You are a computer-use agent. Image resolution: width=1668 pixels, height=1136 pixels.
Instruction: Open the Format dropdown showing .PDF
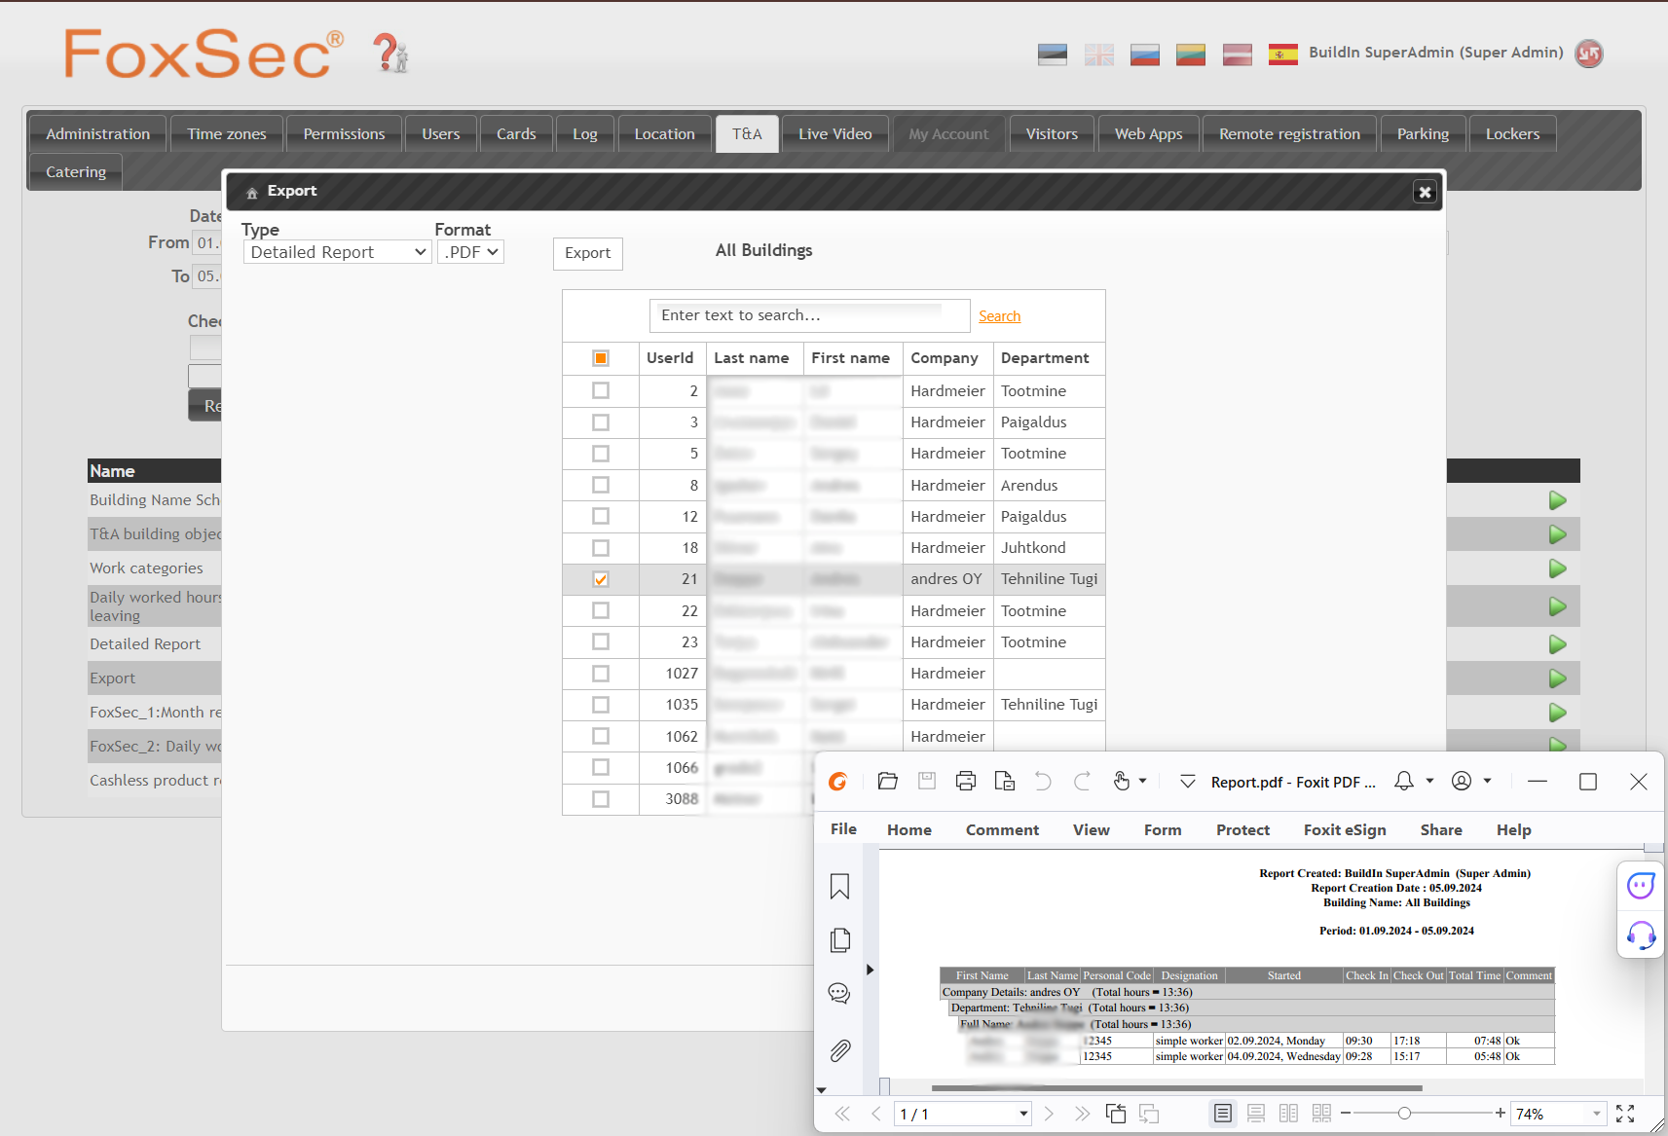(x=470, y=252)
